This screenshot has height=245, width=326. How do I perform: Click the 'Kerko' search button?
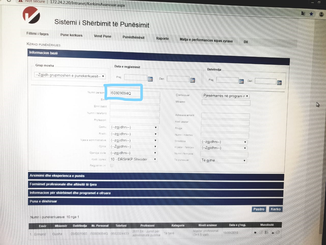276,209
